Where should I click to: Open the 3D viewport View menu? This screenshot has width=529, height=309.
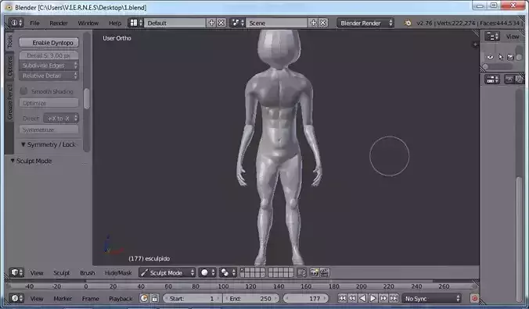pos(37,272)
